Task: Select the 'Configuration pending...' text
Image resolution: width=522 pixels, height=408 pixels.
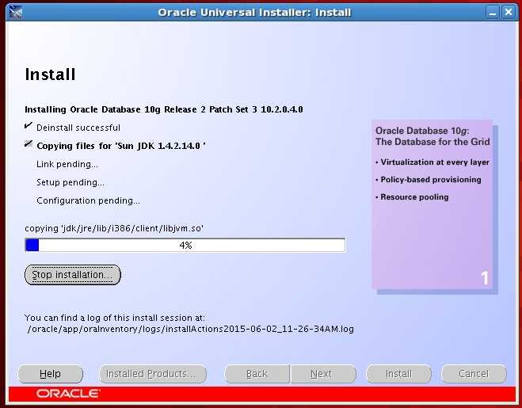Action: tap(88, 201)
